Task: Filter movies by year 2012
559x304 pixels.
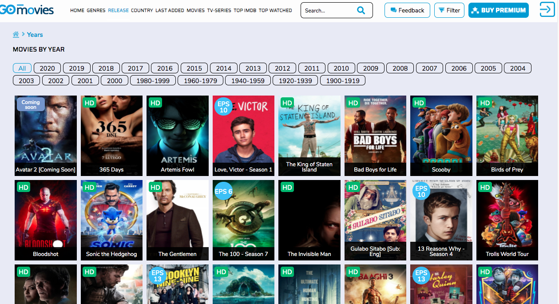Action: tap(282, 68)
